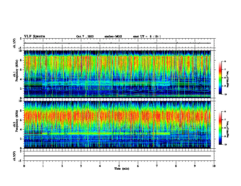Click the "6" tick on the time axis

click(x=138, y=166)
